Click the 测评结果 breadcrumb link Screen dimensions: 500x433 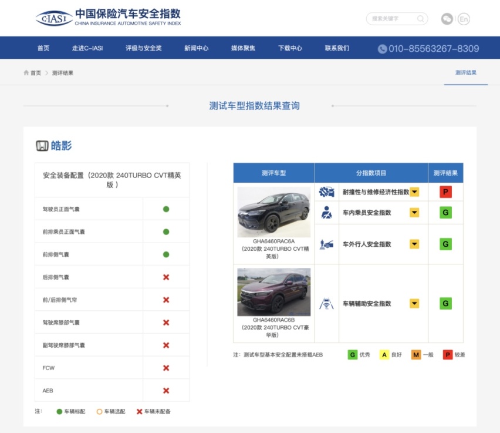[63, 73]
